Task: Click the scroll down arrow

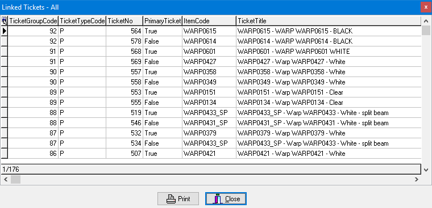Action: click(x=426, y=170)
